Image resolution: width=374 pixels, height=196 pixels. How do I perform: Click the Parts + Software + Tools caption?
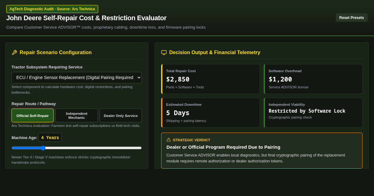pos(185,87)
